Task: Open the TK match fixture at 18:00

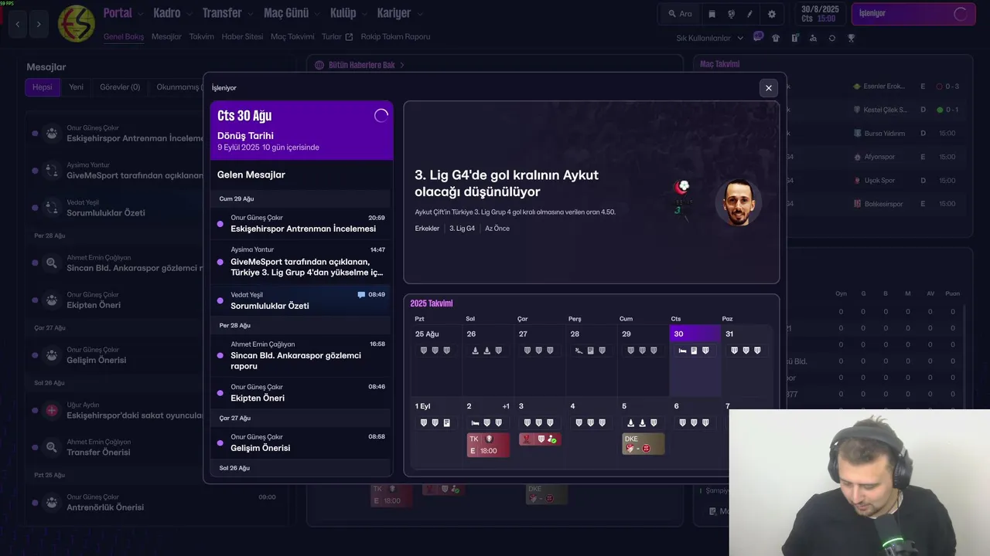Action: pos(488,445)
